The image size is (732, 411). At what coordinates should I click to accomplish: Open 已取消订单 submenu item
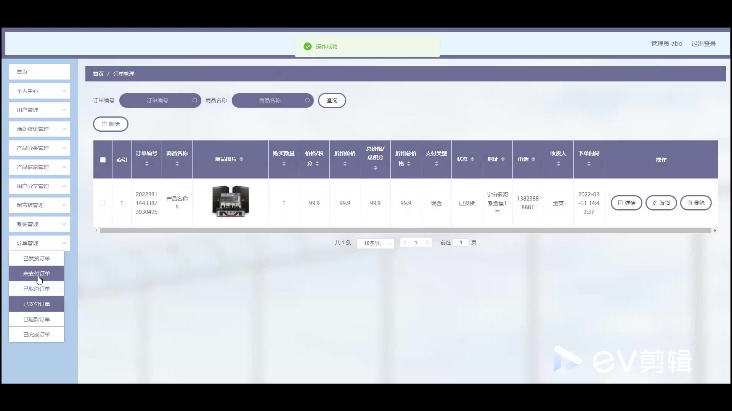point(37,289)
